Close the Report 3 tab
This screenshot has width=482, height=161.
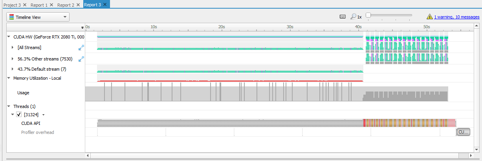point(105,5)
